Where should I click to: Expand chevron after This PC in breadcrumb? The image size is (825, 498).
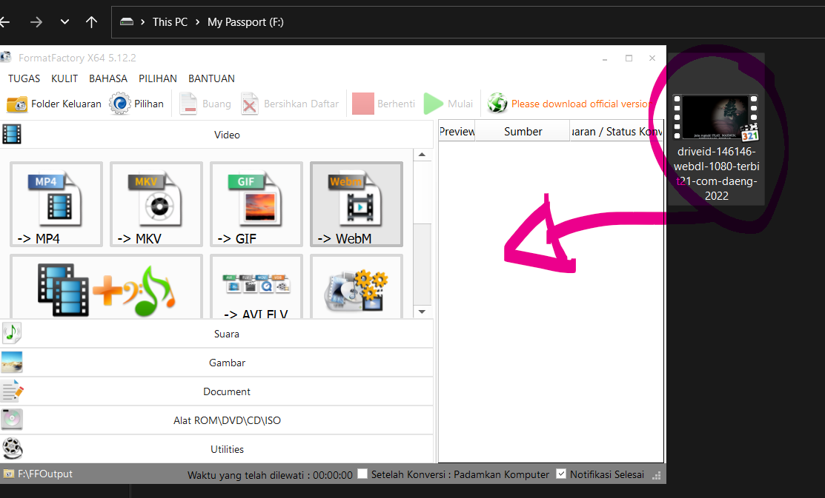point(198,22)
